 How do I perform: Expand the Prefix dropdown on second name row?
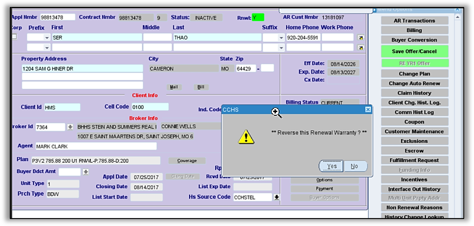point(47,48)
